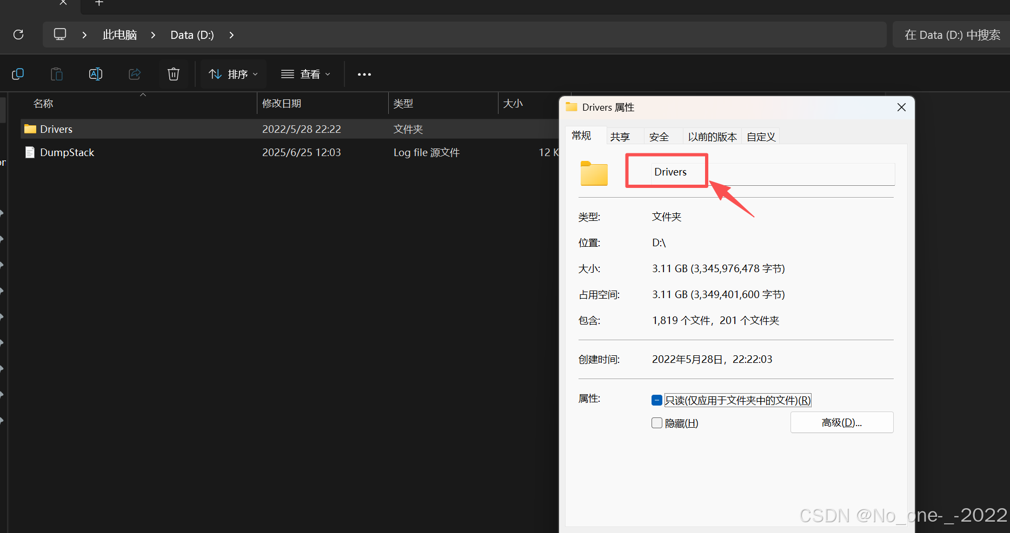1010x533 pixels.
Task: Click the refresh icon in Explorer
Action: [18, 35]
